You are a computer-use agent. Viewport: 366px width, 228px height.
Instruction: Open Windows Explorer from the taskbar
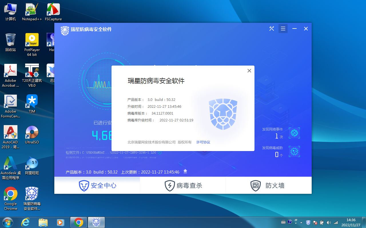point(43,222)
